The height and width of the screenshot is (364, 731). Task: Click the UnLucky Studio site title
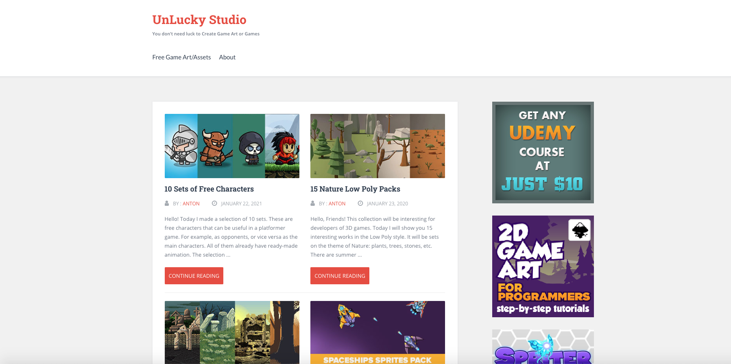[x=199, y=20]
